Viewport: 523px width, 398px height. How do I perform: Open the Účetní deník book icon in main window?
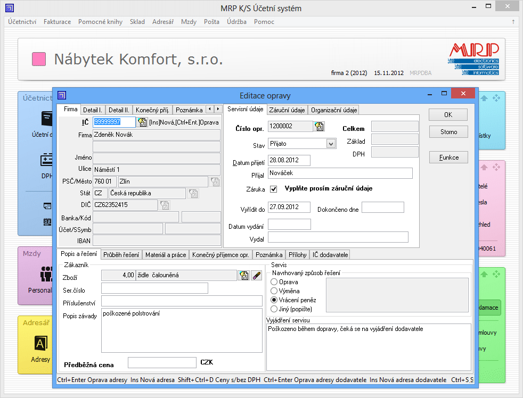pyautogui.click(x=47, y=119)
